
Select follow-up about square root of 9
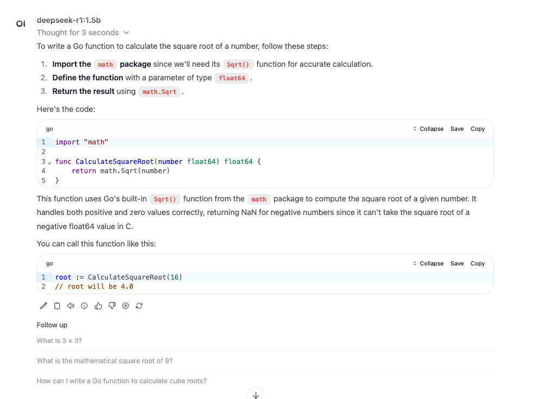click(266, 361)
